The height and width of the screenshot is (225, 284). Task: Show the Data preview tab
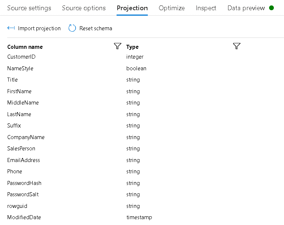pyautogui.click(x=246, y=8)
